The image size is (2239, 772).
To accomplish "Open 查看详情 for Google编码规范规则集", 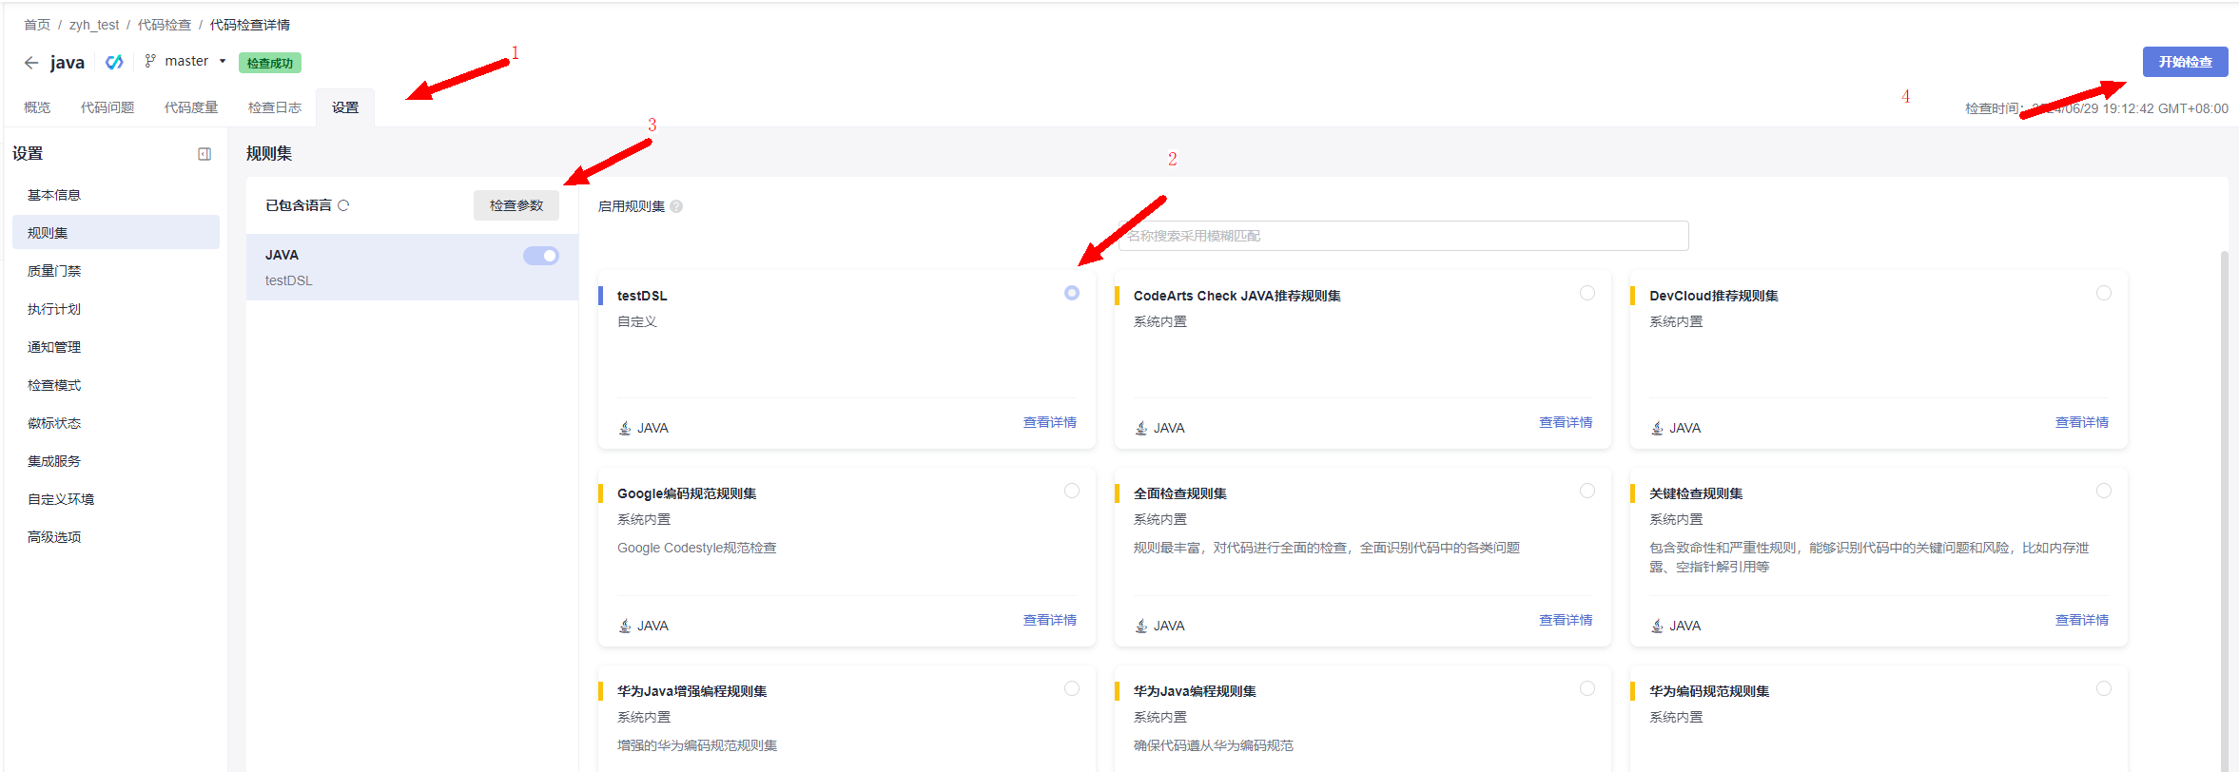I will coord(1050,620).
